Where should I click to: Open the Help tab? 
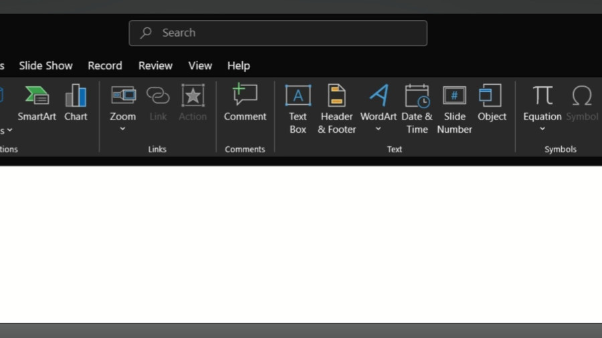[x=238, y=65]
